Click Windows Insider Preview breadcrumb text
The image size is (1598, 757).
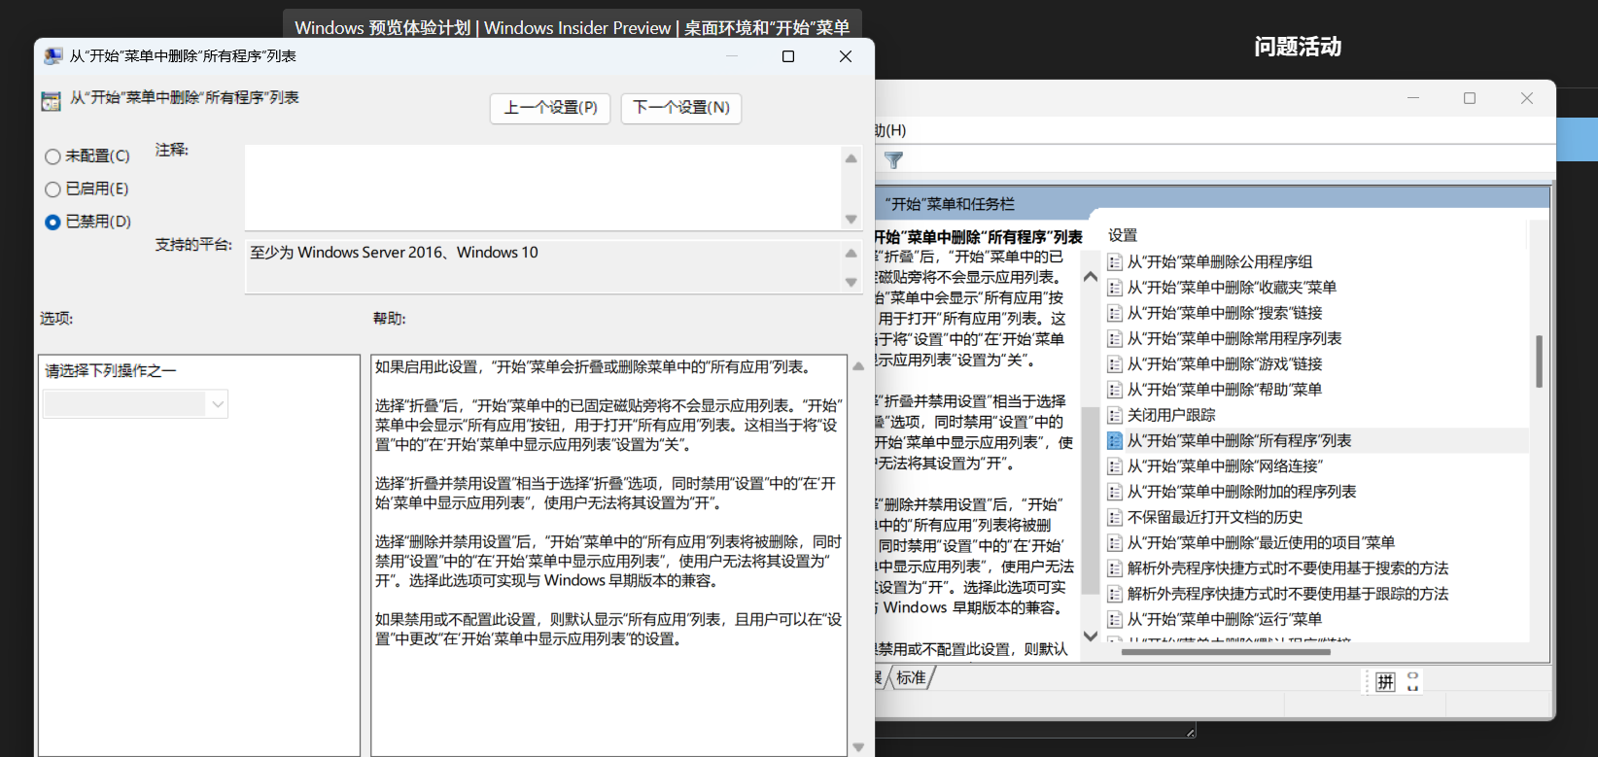(577, 28)
